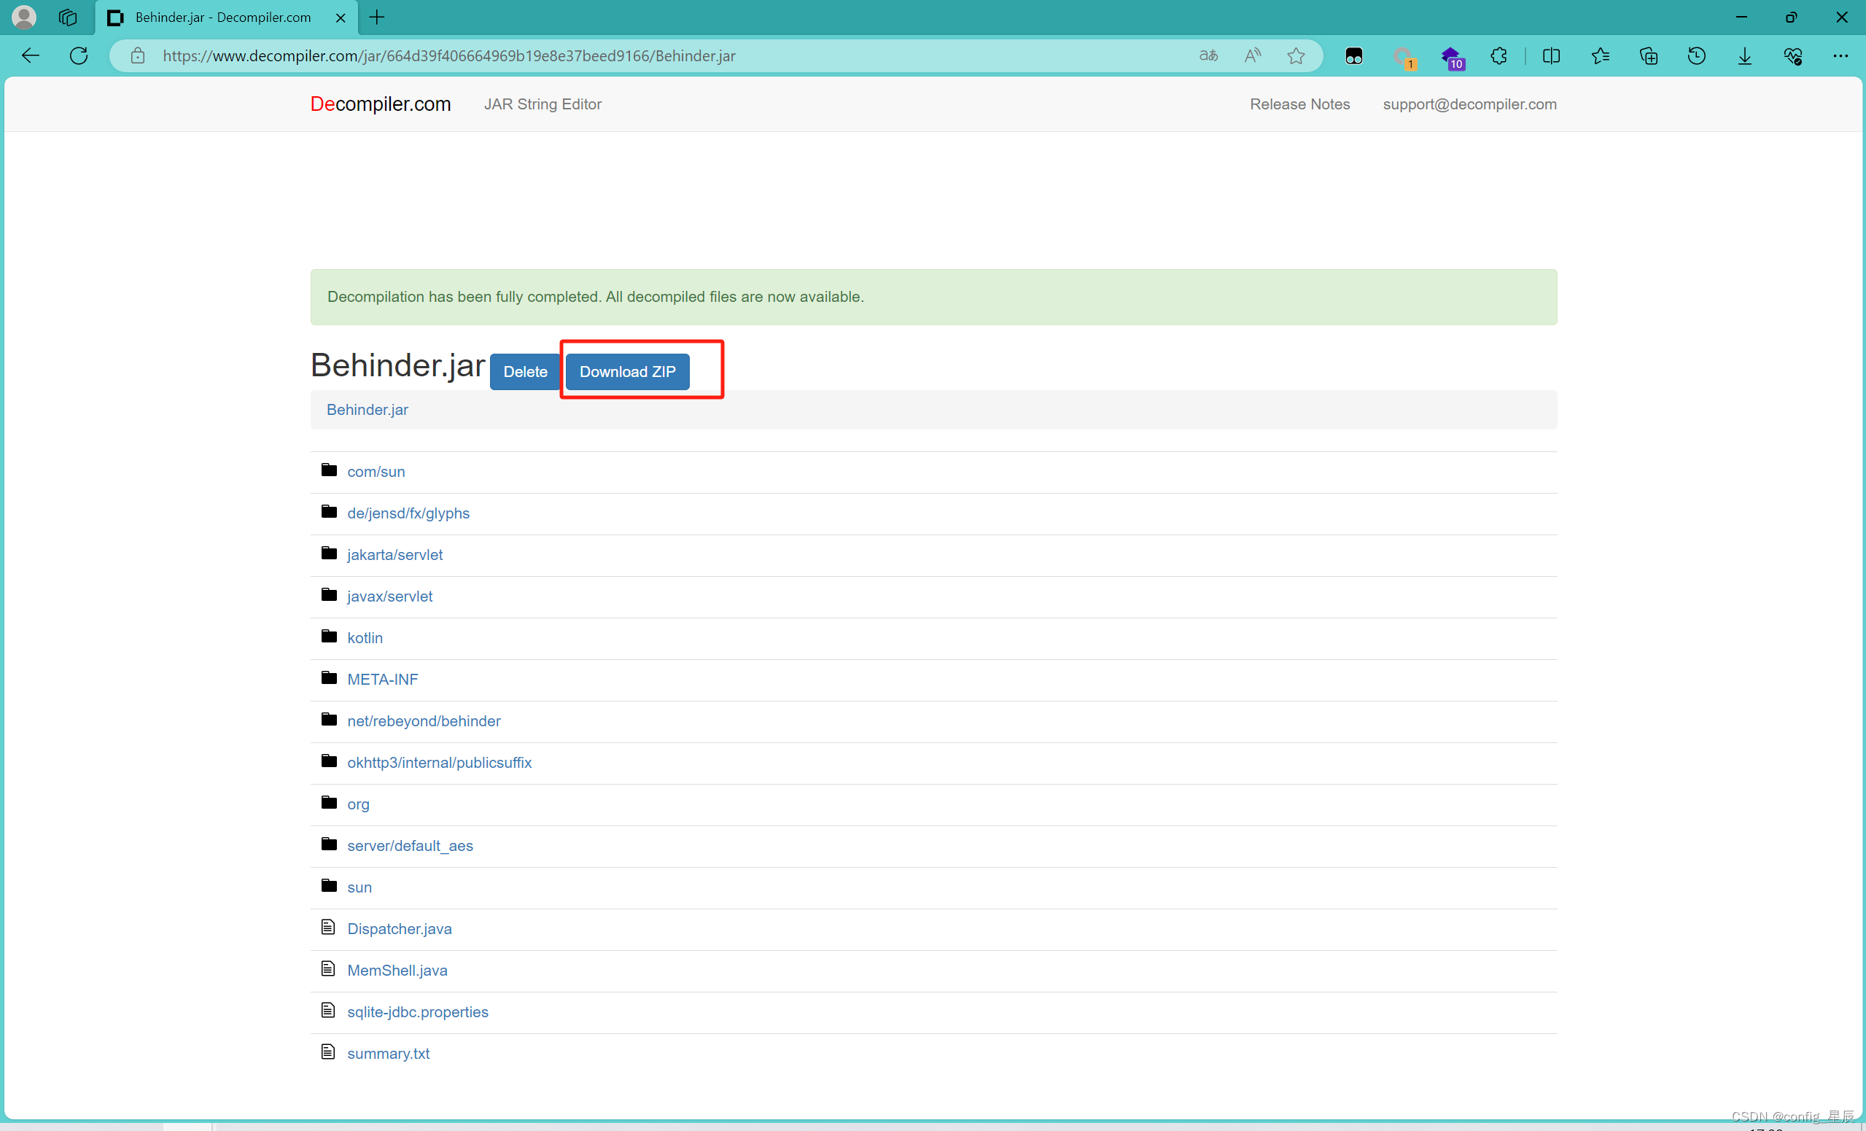Expand the net/rebeyond/behinder folder
This screenshot has width=1866, height=1131.
pyautogui.click(x=422, y=720)
